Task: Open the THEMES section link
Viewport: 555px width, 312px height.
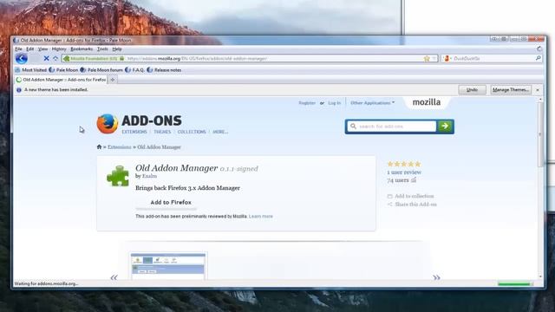Action: point(162,132)
